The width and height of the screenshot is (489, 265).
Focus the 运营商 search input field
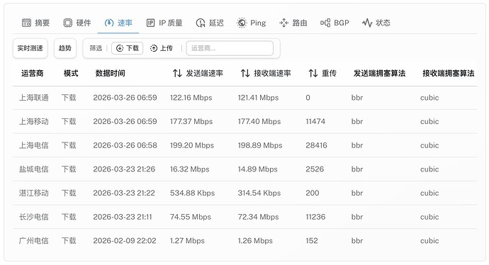(x=230, y=48)
